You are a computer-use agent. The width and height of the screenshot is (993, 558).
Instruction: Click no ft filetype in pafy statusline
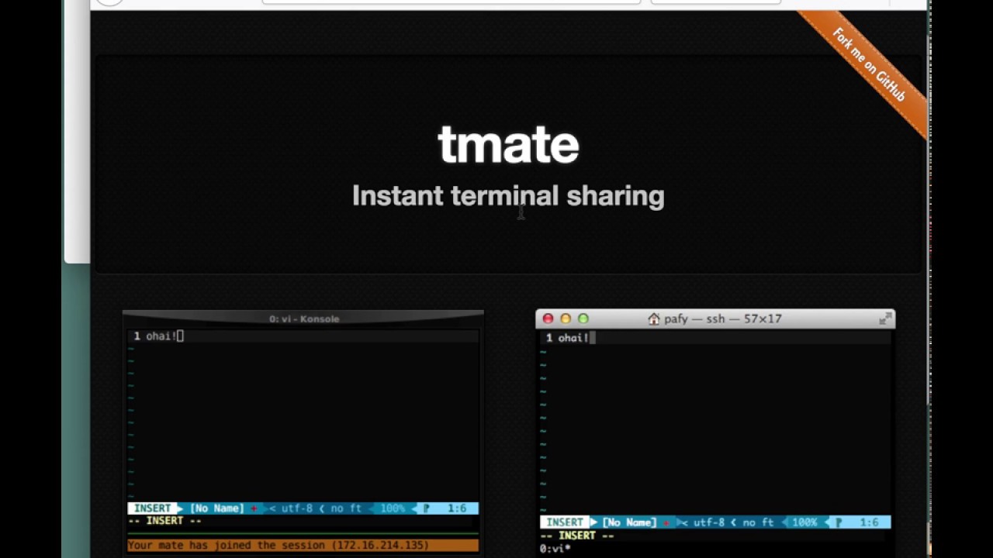(x=758, y=522)
